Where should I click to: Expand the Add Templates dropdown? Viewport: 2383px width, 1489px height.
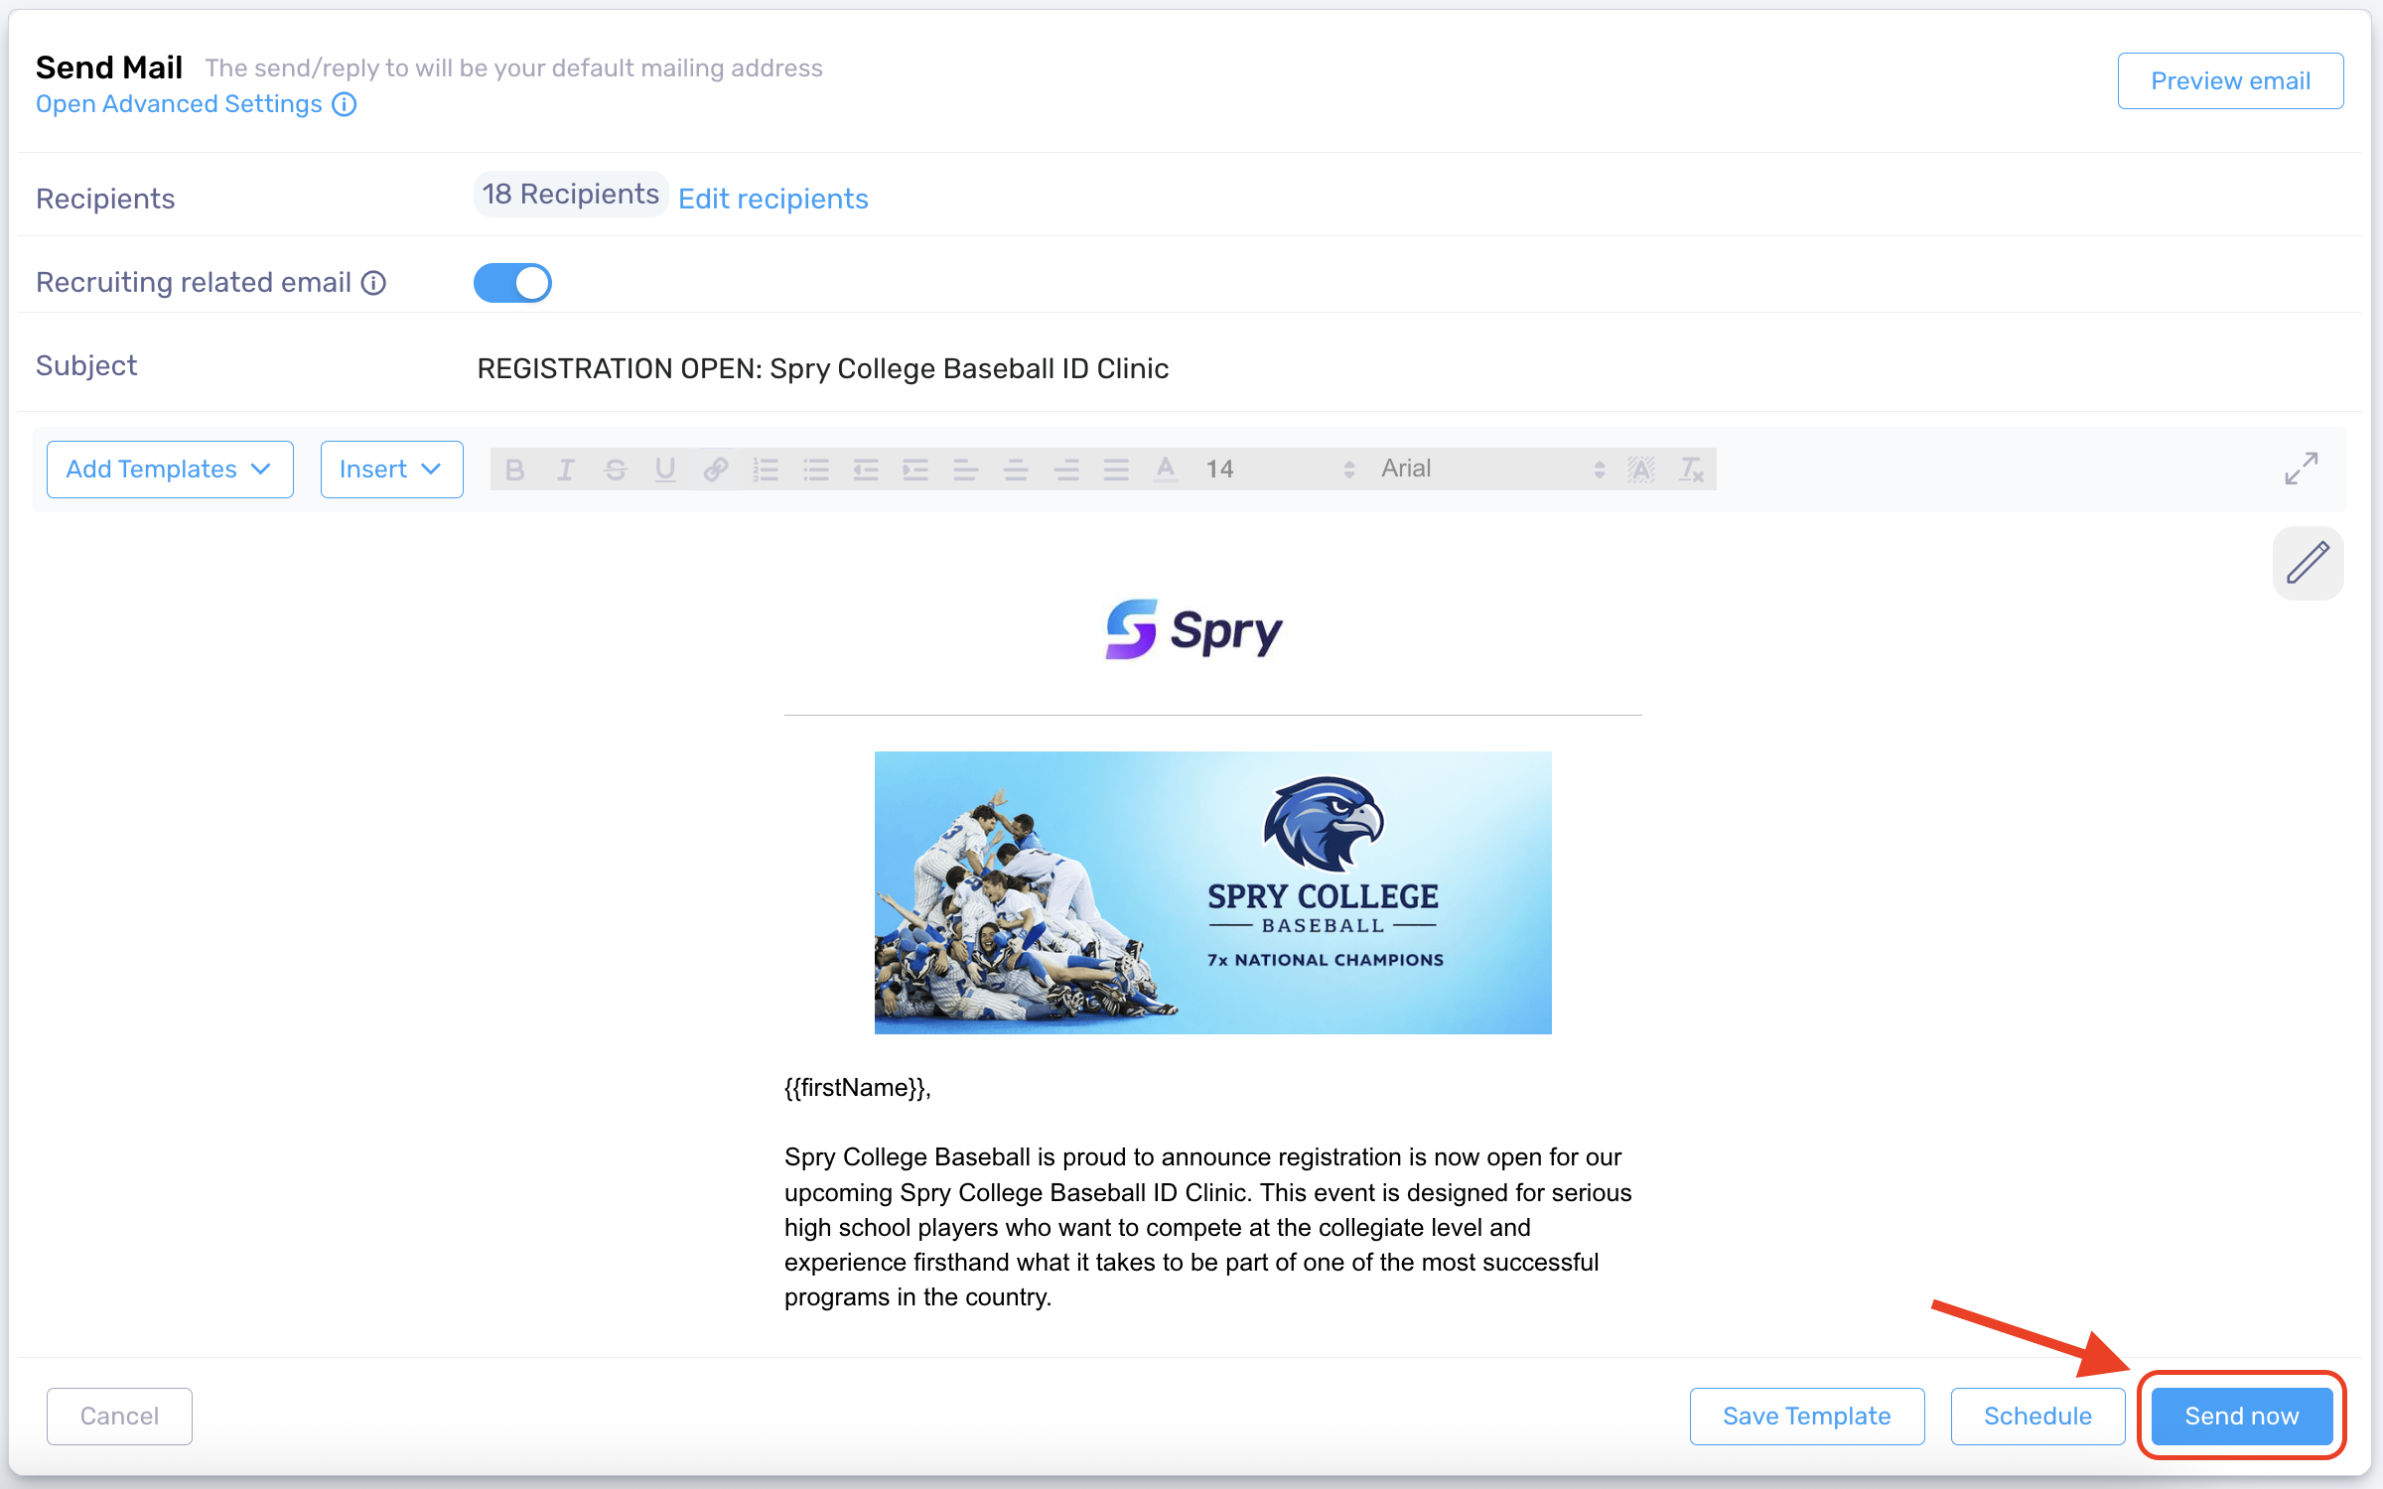point(170,470)
